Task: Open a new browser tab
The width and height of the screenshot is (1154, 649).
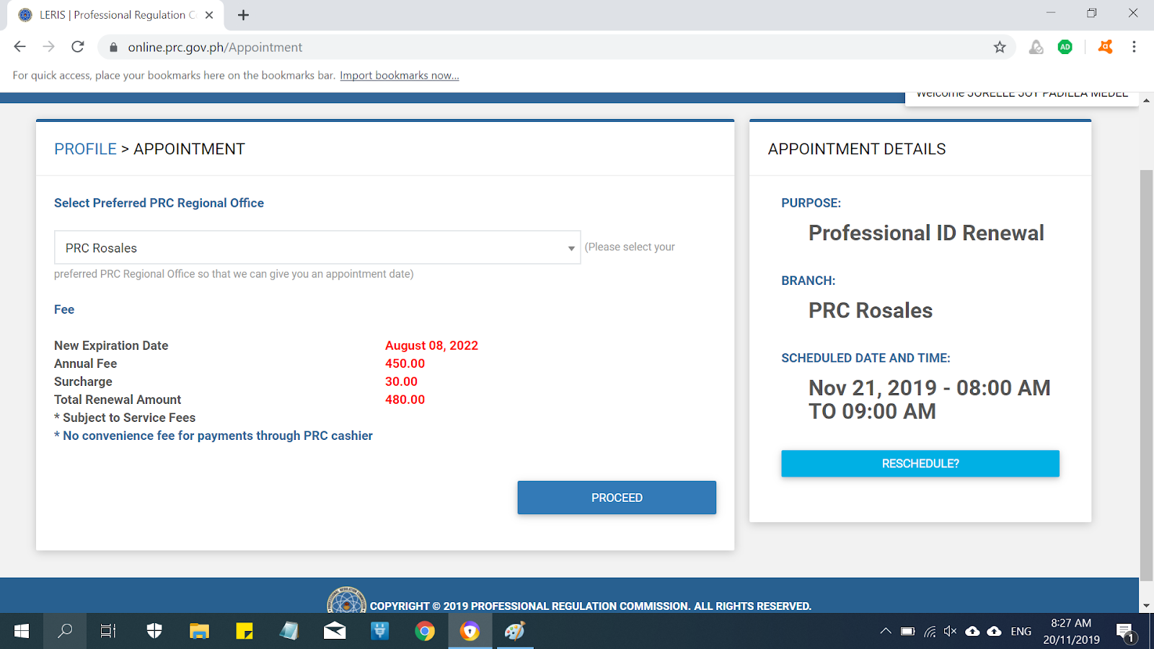Action: (243, 14)
